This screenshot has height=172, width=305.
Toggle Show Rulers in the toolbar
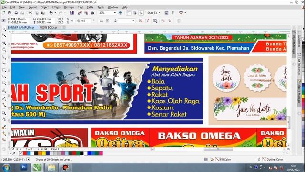[128, 13]
